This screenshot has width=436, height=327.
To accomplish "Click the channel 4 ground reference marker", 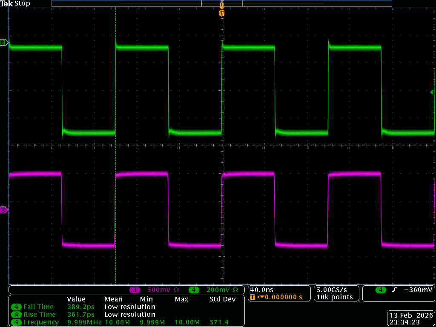I will tap(4, 43).
